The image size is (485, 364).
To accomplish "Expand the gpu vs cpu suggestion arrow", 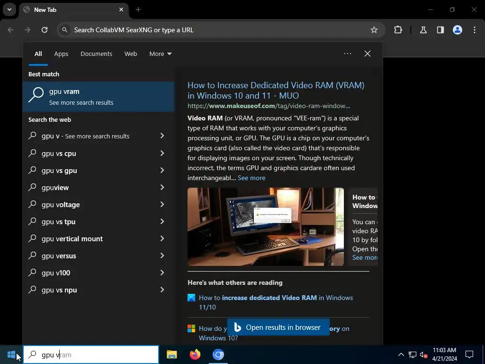I will point(162,153).
